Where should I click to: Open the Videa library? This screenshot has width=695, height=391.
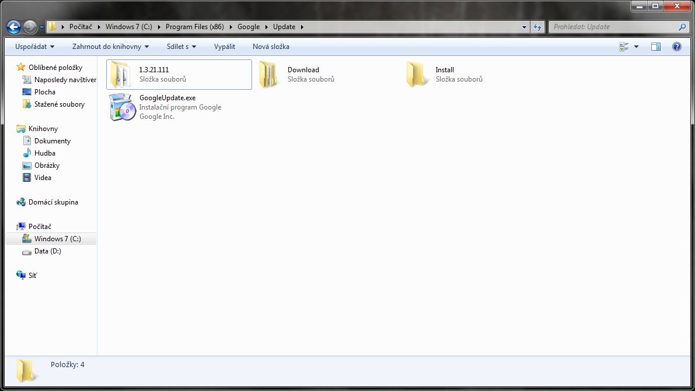click(43, 178)
